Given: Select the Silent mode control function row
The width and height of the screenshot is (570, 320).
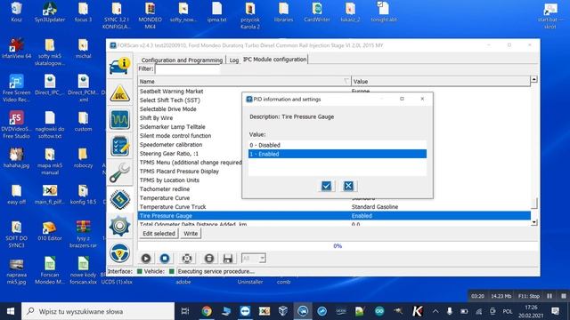Looking at the screenshot, I should pyautogui.click(x=190, y=136).
